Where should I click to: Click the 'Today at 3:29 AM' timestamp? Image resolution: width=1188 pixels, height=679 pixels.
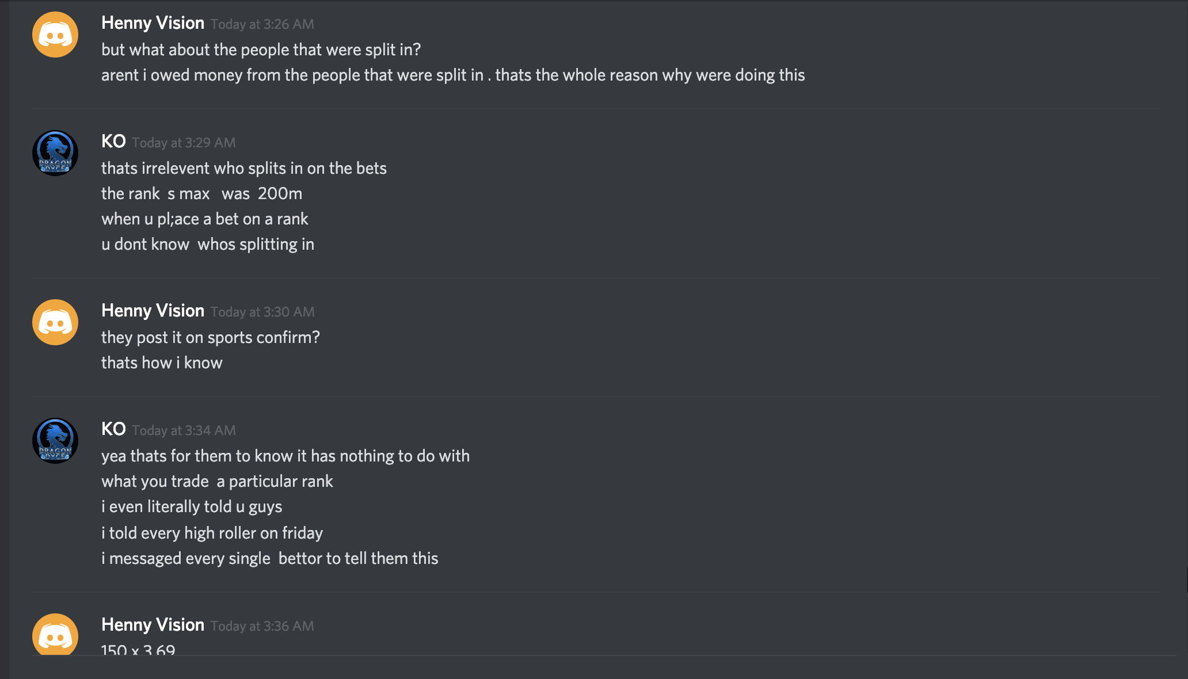tap(184, 143)
